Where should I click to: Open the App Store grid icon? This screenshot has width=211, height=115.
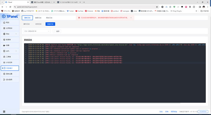(4, 28)
